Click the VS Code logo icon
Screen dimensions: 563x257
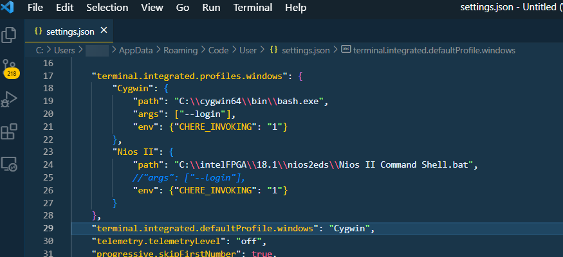(8, 8)
